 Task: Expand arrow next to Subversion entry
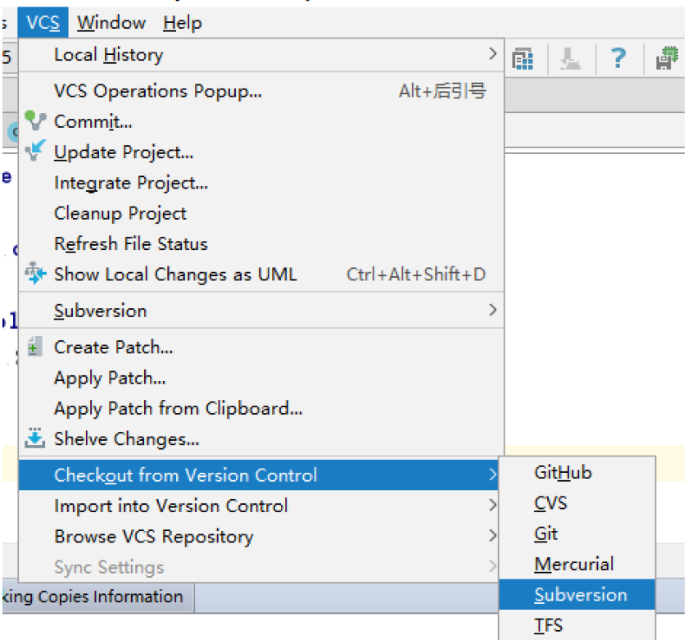492,310
